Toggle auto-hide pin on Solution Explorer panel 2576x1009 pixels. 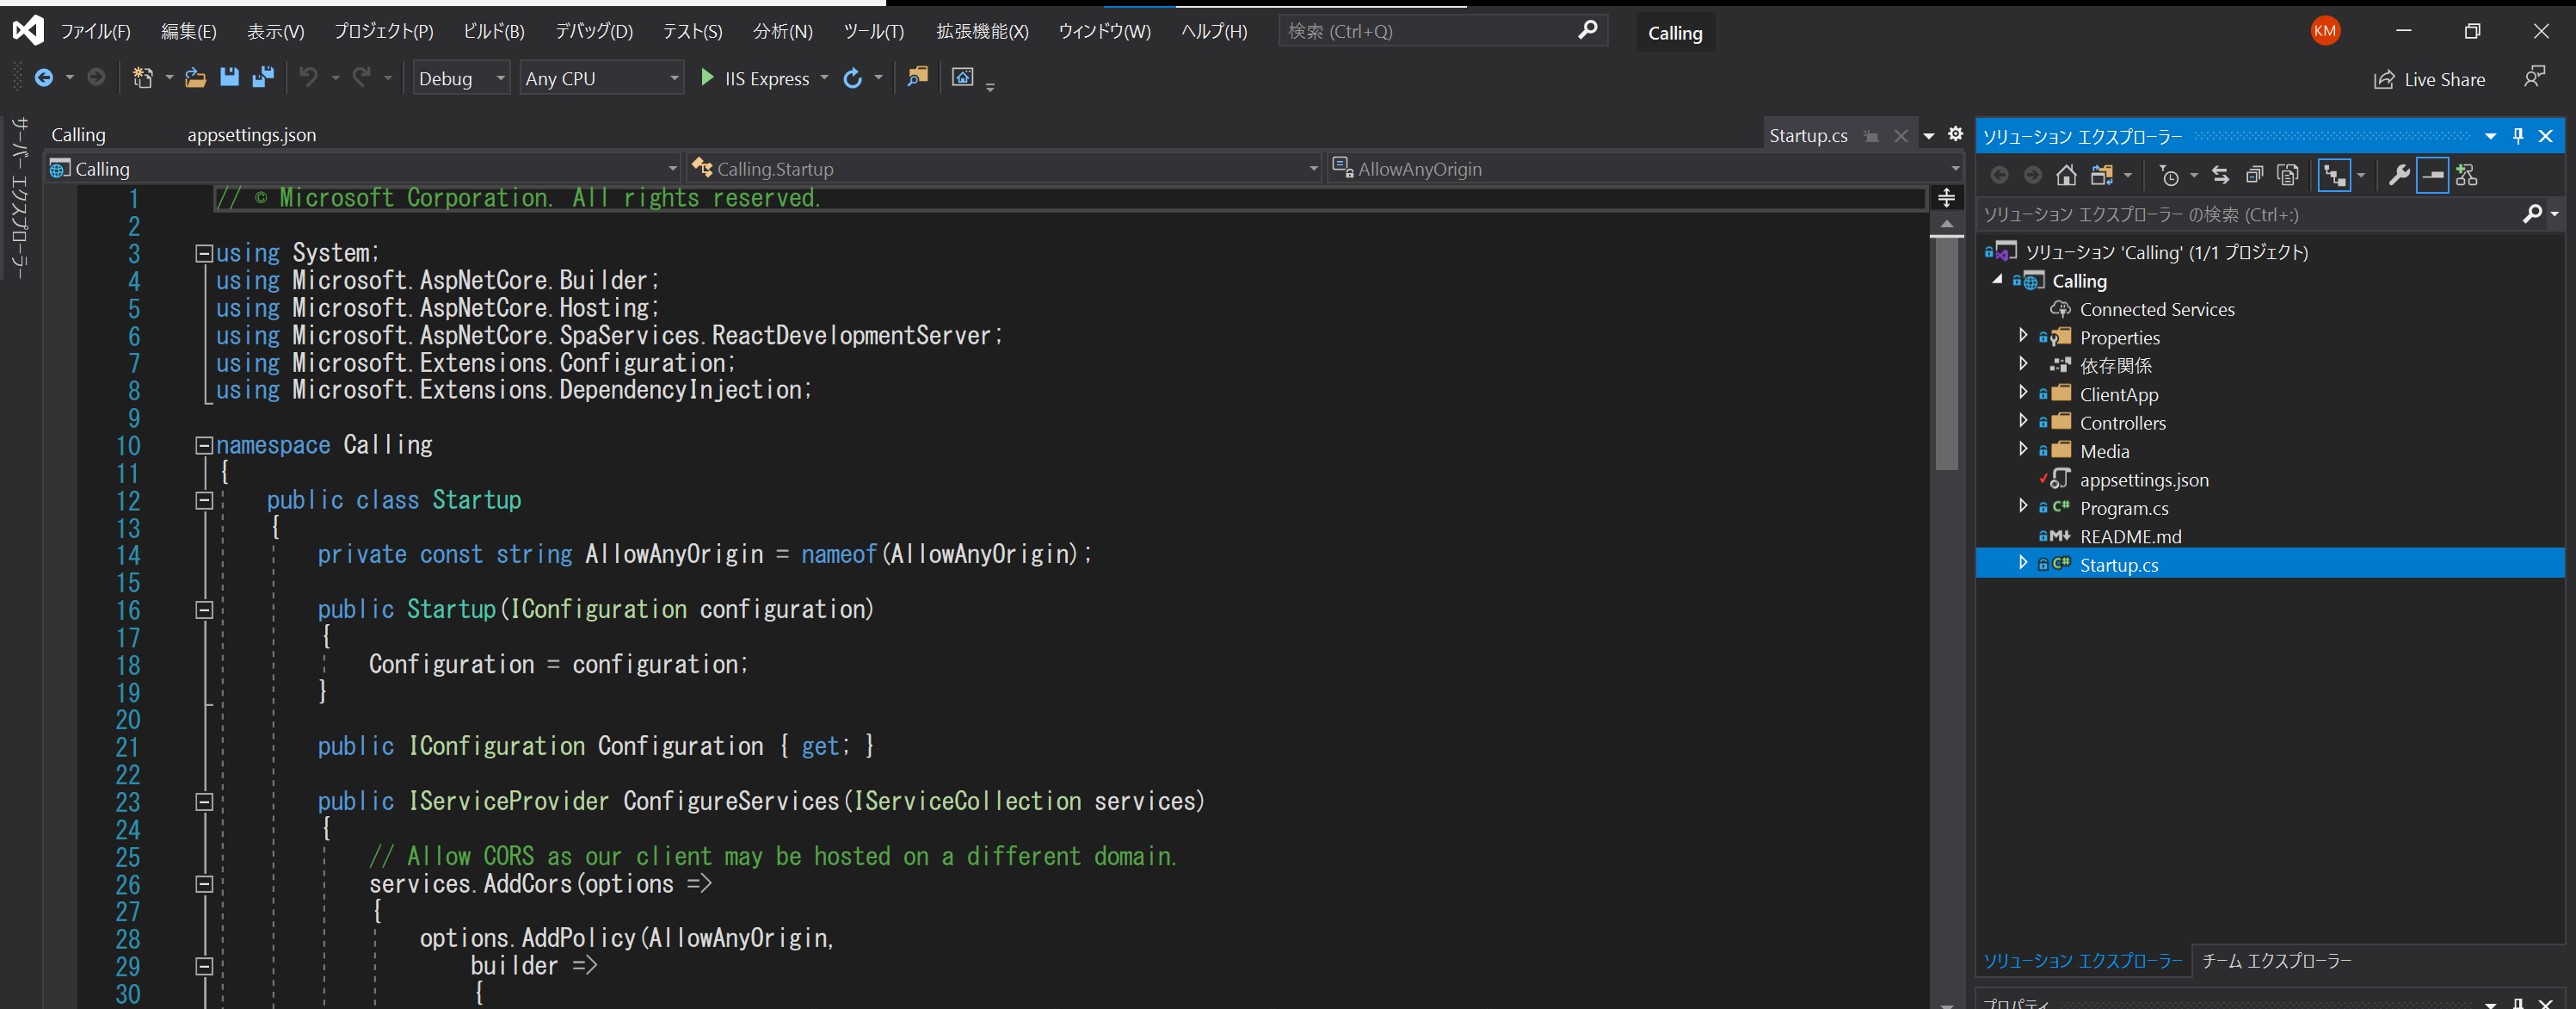pos(2518,136)
